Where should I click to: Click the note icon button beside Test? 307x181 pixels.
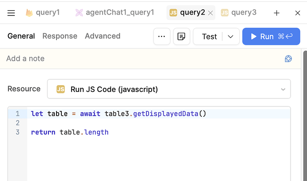coord(182,36)
